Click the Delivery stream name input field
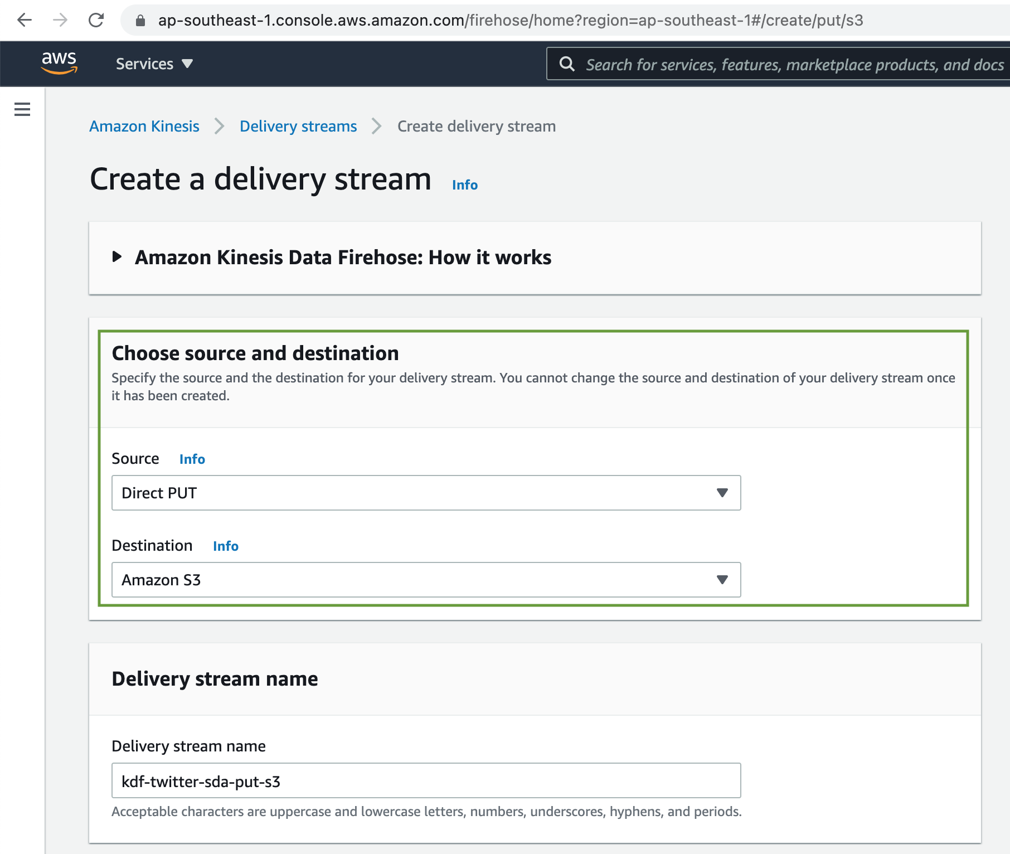This screenshot has width=1010, height=854. coord(426,780)
